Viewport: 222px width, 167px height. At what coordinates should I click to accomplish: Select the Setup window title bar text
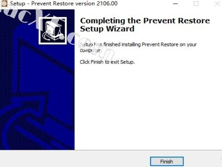tap(64, 3)
